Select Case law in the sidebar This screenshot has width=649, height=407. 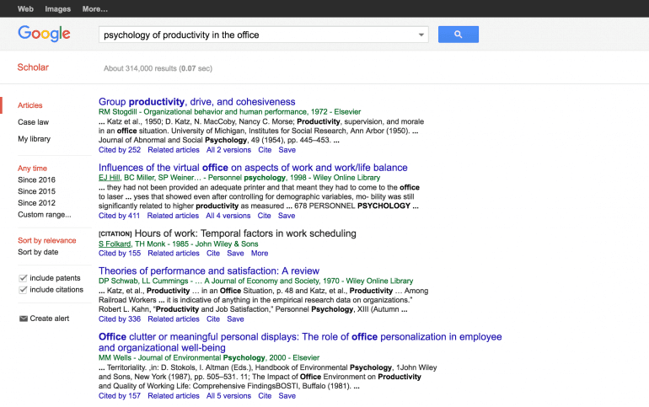click(34, 122)
